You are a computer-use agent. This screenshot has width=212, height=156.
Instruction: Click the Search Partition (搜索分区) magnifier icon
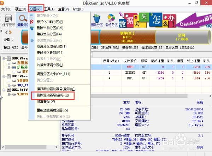pos(23,18)
